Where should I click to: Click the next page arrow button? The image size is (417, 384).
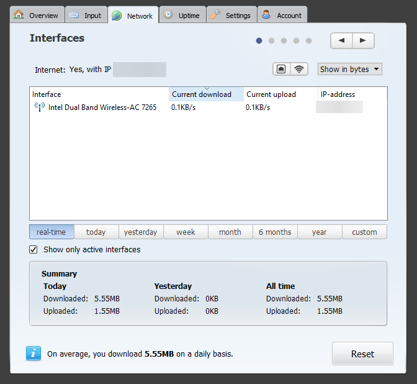(364, 41)
